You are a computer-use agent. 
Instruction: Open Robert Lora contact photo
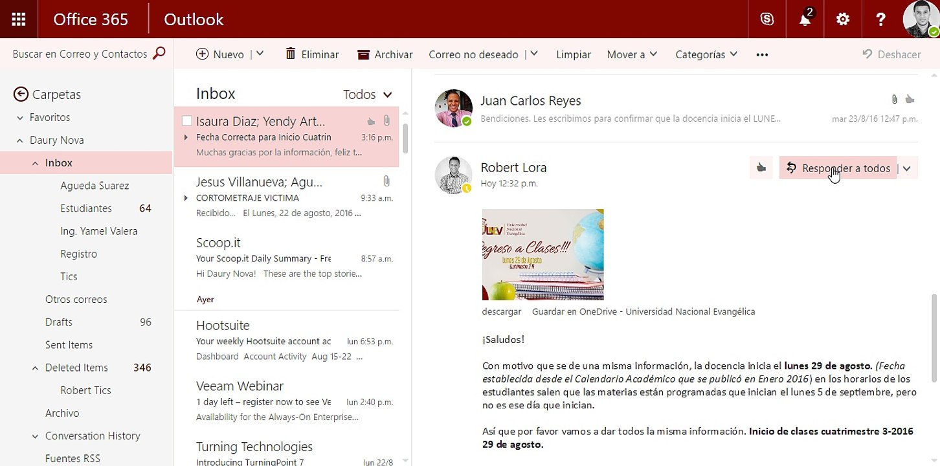click(x=453, y=175)
